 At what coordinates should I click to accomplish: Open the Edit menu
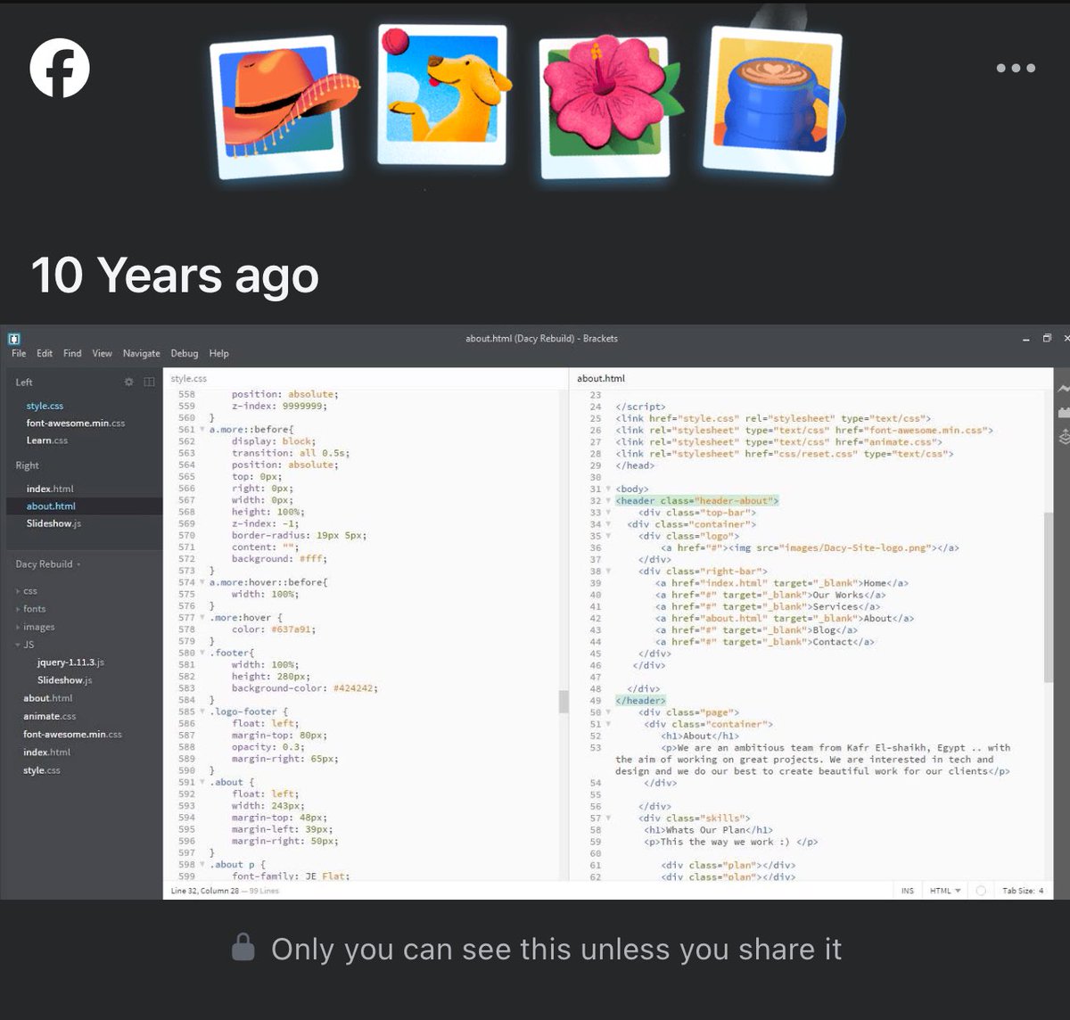click(x=45, y=353)
